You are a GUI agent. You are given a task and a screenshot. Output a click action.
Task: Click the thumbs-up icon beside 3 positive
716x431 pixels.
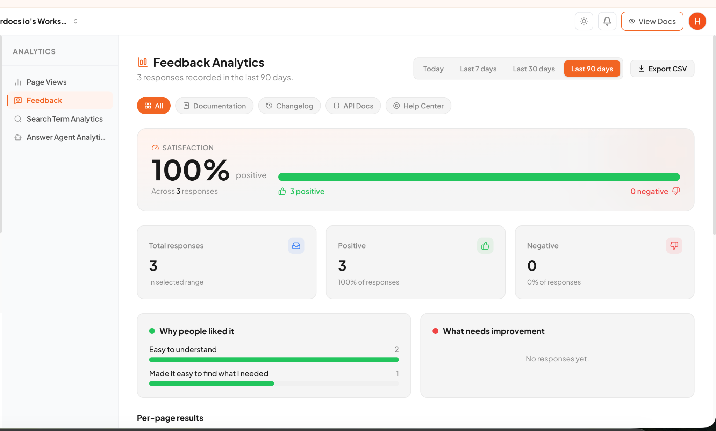[x=282, y=192]
